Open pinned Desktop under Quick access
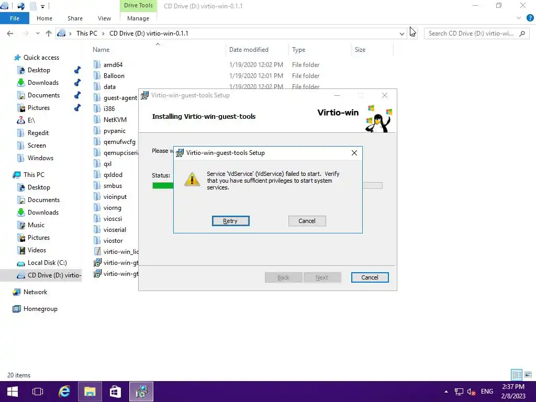The width and height of the screenshot is (536, 402). tap(39, 70)
